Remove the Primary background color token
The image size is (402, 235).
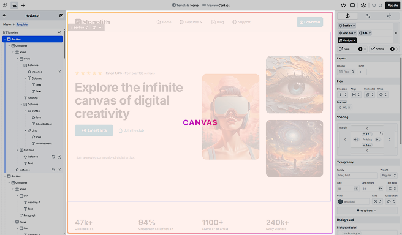coord(359,233)
